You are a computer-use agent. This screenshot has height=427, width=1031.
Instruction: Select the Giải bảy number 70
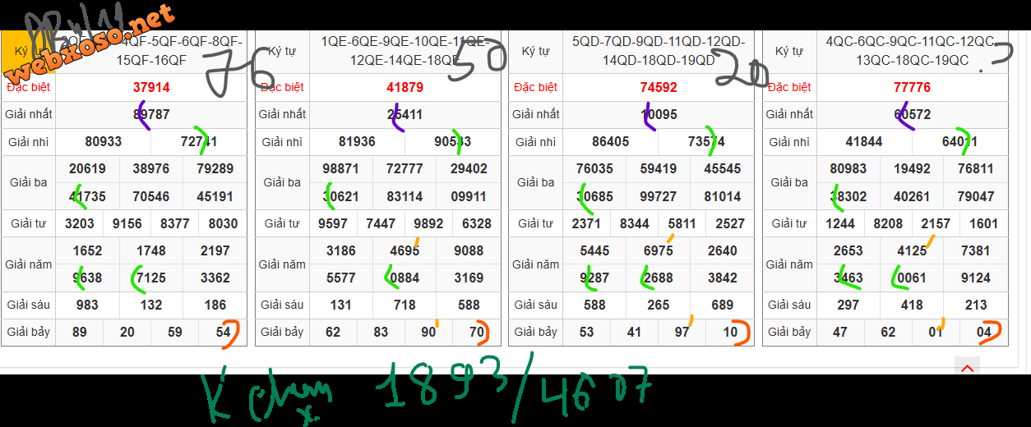click(477, 332)
